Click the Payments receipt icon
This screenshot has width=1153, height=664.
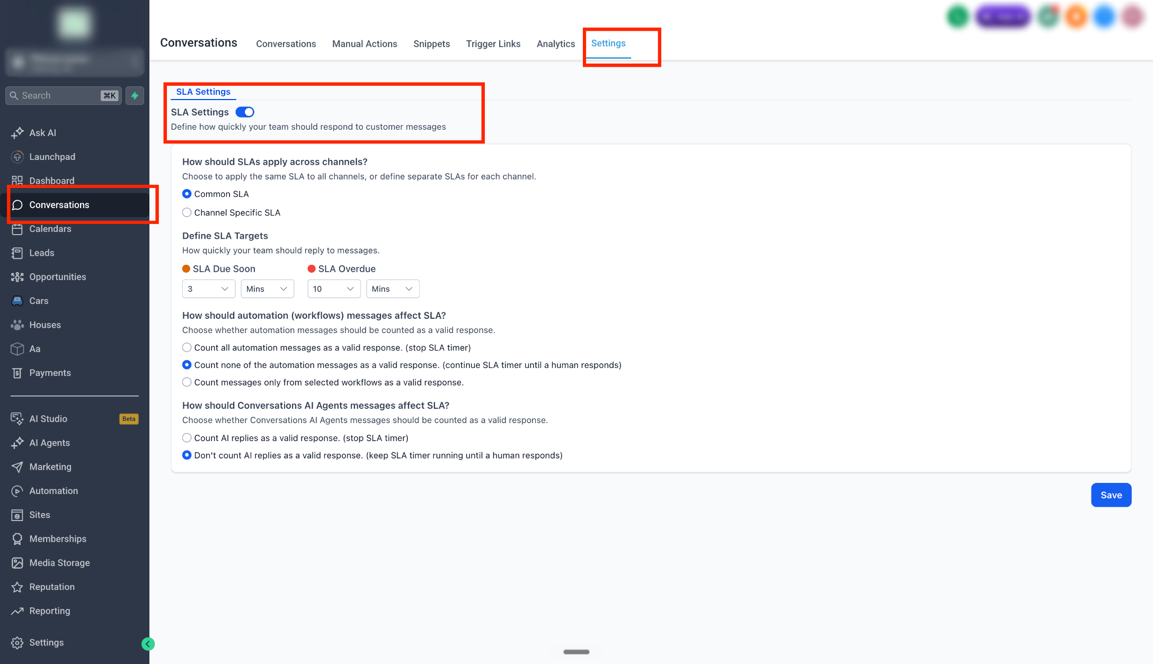[17, 373]
